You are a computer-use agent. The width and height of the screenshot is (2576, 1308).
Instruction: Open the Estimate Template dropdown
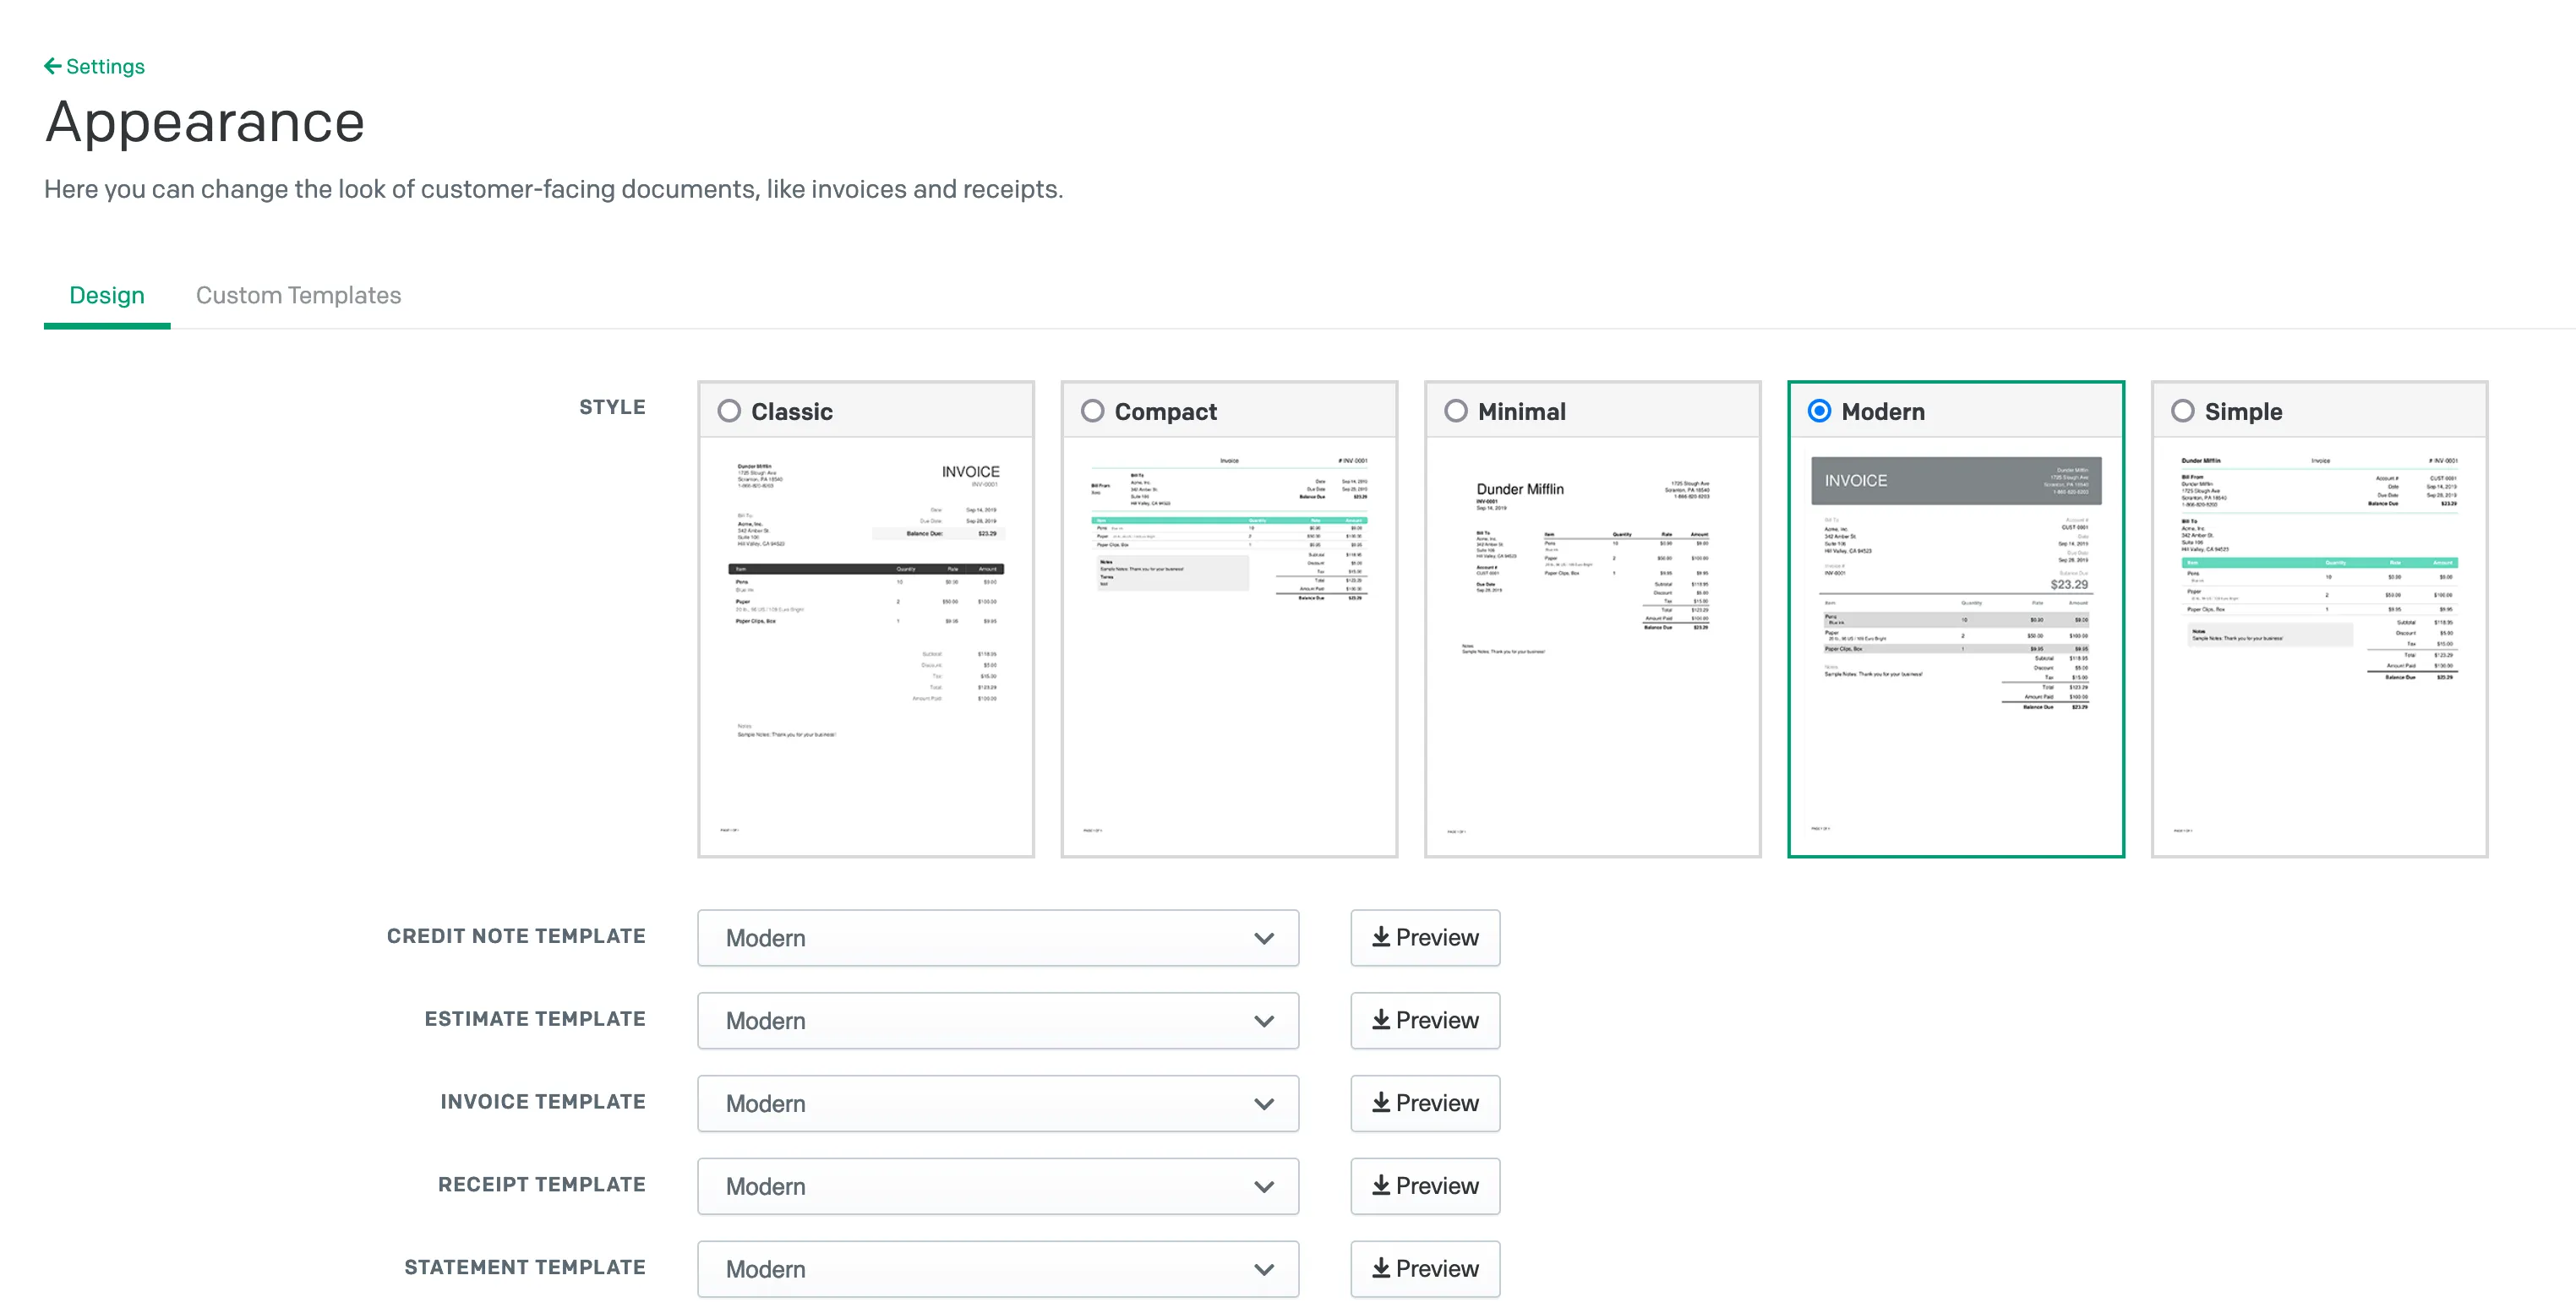point(998,1021)
